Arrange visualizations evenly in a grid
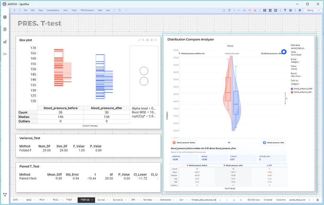The height and width of the screenshot is (205, 324). pyautogui.click(x=276, y=10)
